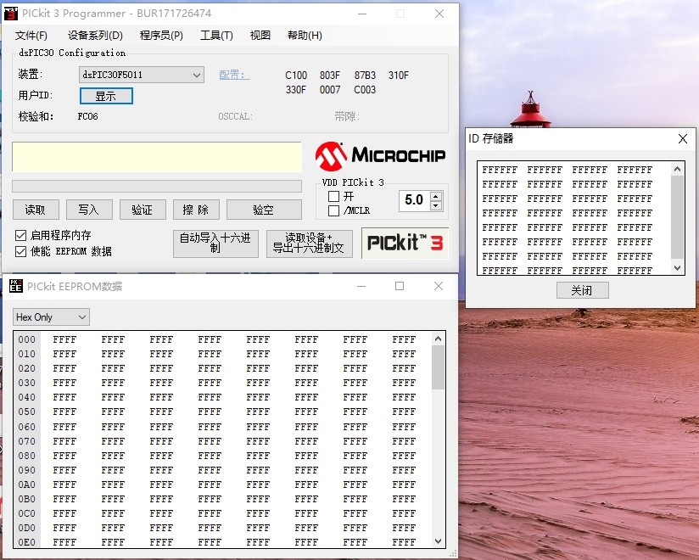Click the EEPROM data scrollbar down arrow
The height and width of the screenshot is (560, 699).
439,541
